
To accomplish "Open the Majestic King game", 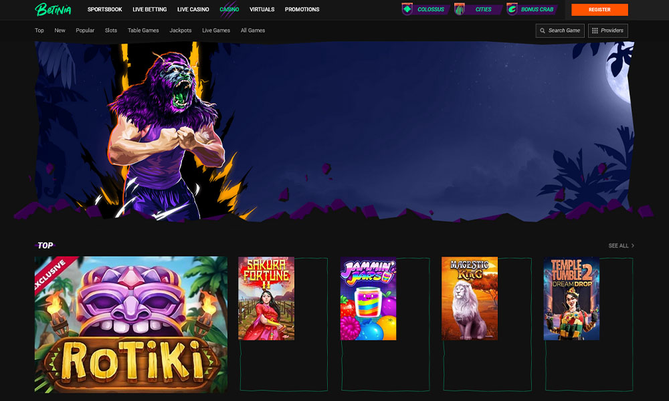I will 470,298.
